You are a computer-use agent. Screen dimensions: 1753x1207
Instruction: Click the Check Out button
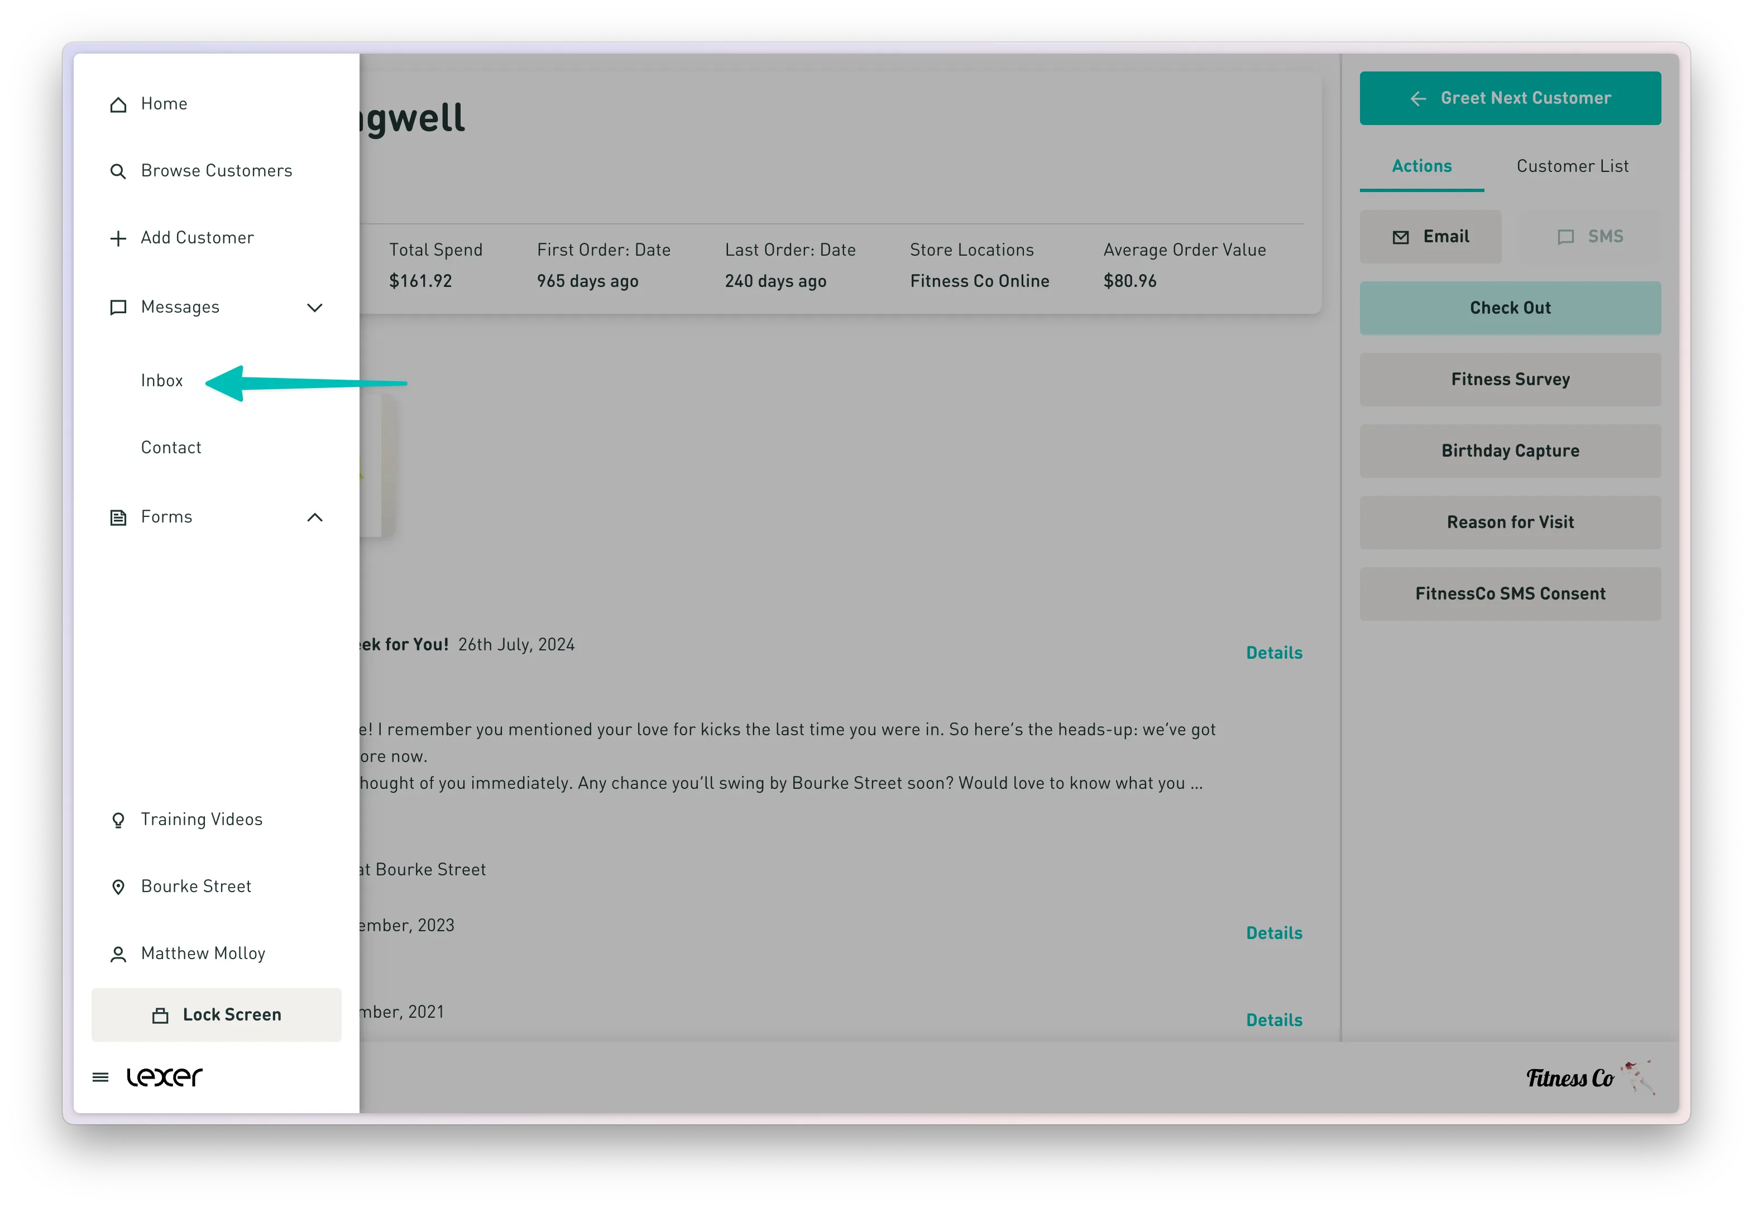pyautogui.click(x=1510, y=308)
